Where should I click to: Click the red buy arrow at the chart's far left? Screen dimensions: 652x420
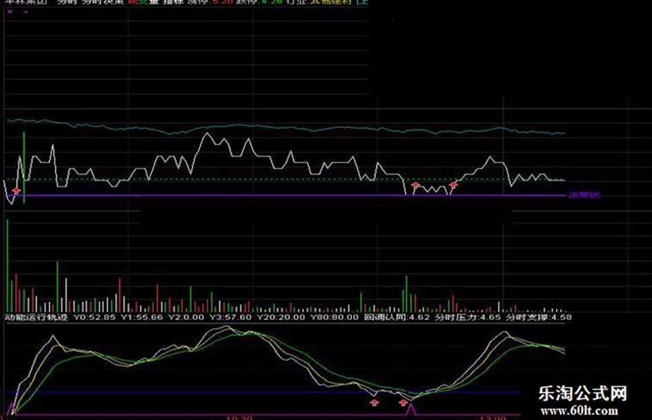tap(17, 190)
